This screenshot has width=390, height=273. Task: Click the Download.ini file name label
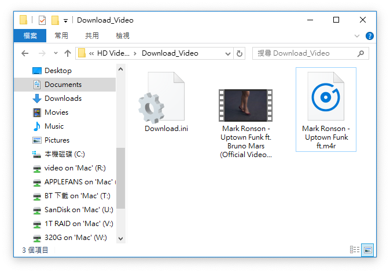167,129
